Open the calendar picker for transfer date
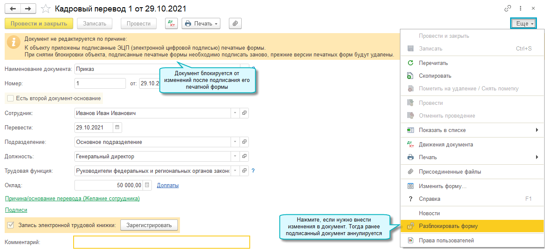This screenshot has height=250, width=545. pos(117,127)
